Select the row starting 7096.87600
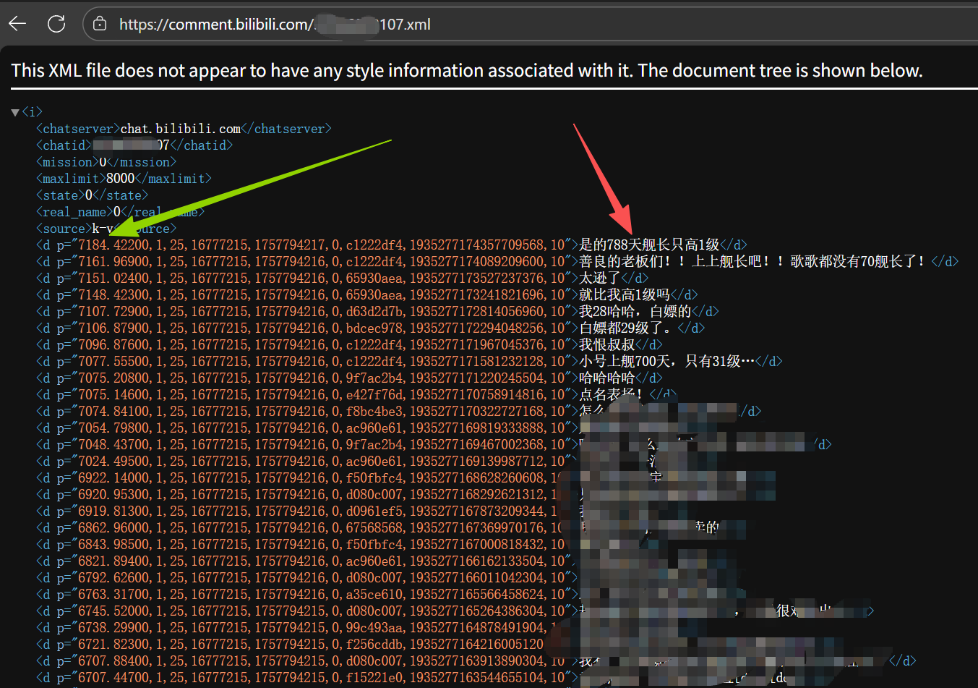Screen dimensions: 978x688 (349, 345)
